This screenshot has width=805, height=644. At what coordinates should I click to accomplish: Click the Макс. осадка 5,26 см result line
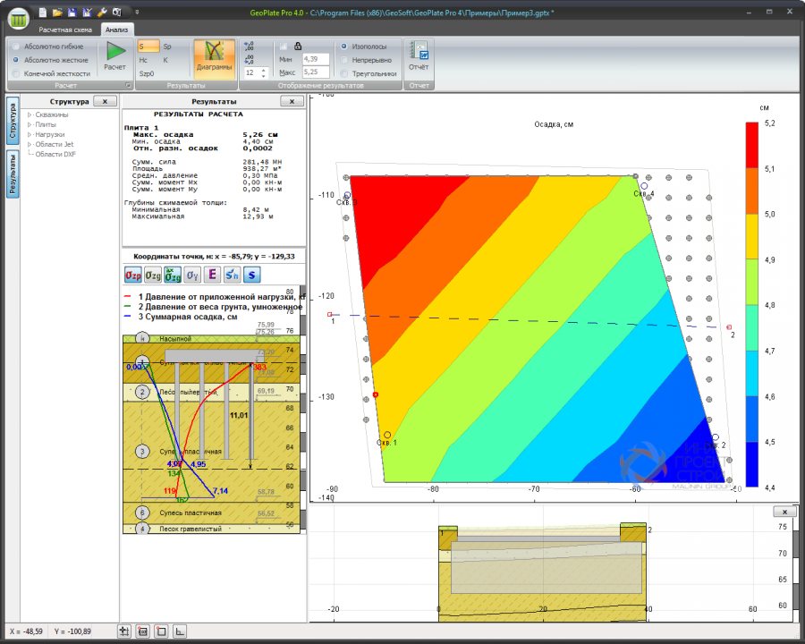click(x=206, y=134)
